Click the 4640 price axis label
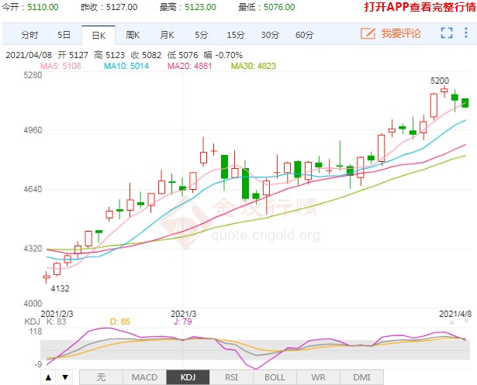Image resolution: width=477 pixels, height=385 pixels. [33, 189]
